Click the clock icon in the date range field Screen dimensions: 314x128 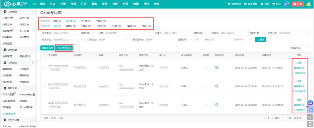(198, 40)
